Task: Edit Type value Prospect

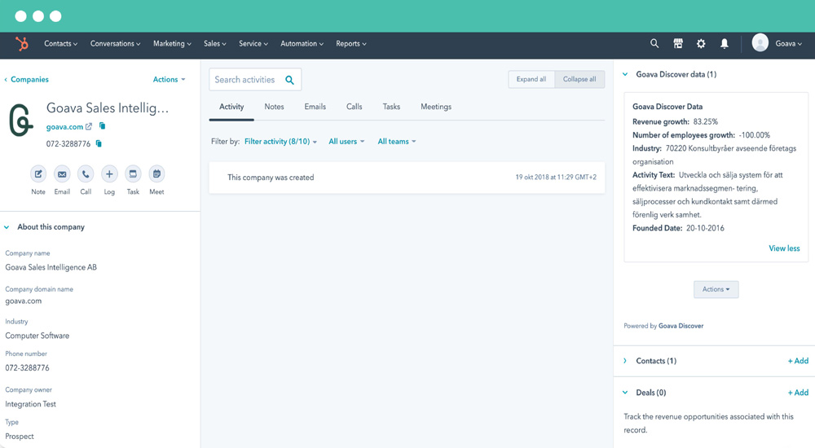Action: 20,437
